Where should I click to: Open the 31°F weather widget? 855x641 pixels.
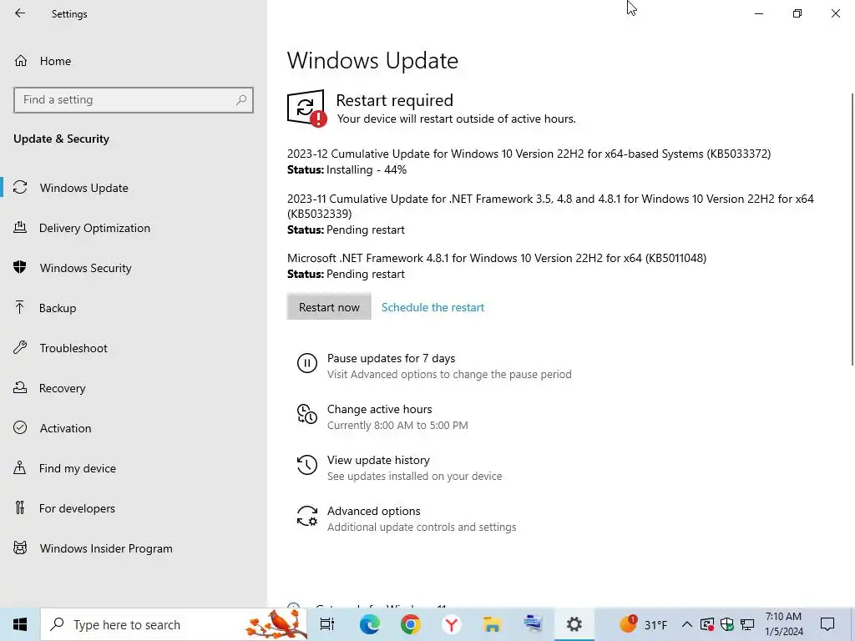click(644, 624)
